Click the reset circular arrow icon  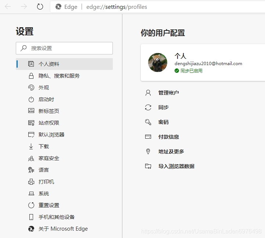point(31,205)
